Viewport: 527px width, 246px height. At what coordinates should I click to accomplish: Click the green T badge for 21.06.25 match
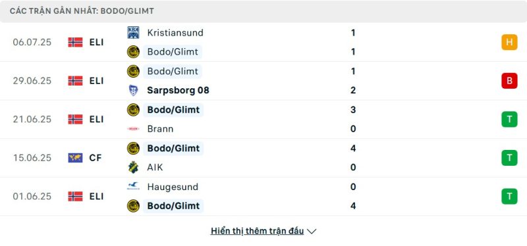509,119
